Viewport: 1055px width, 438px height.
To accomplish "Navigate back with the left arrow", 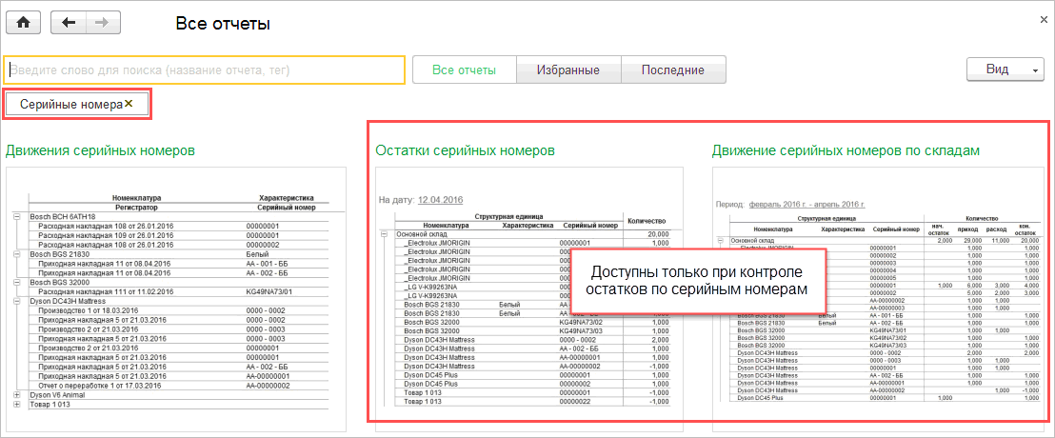I will [x=68, y=22].
